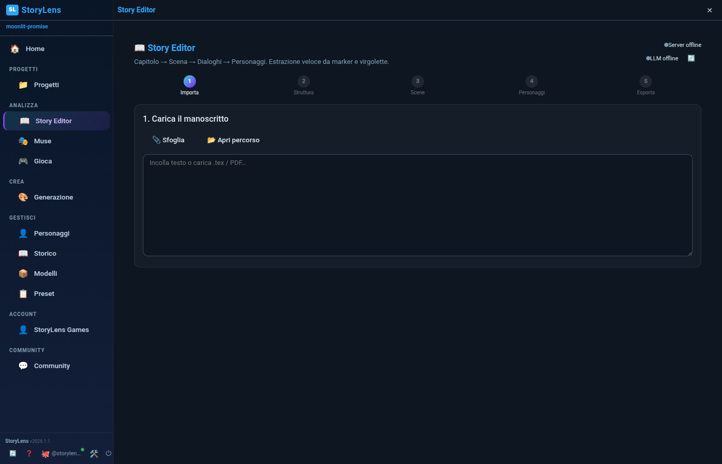Open the Progetti folder section

[56, 85]
